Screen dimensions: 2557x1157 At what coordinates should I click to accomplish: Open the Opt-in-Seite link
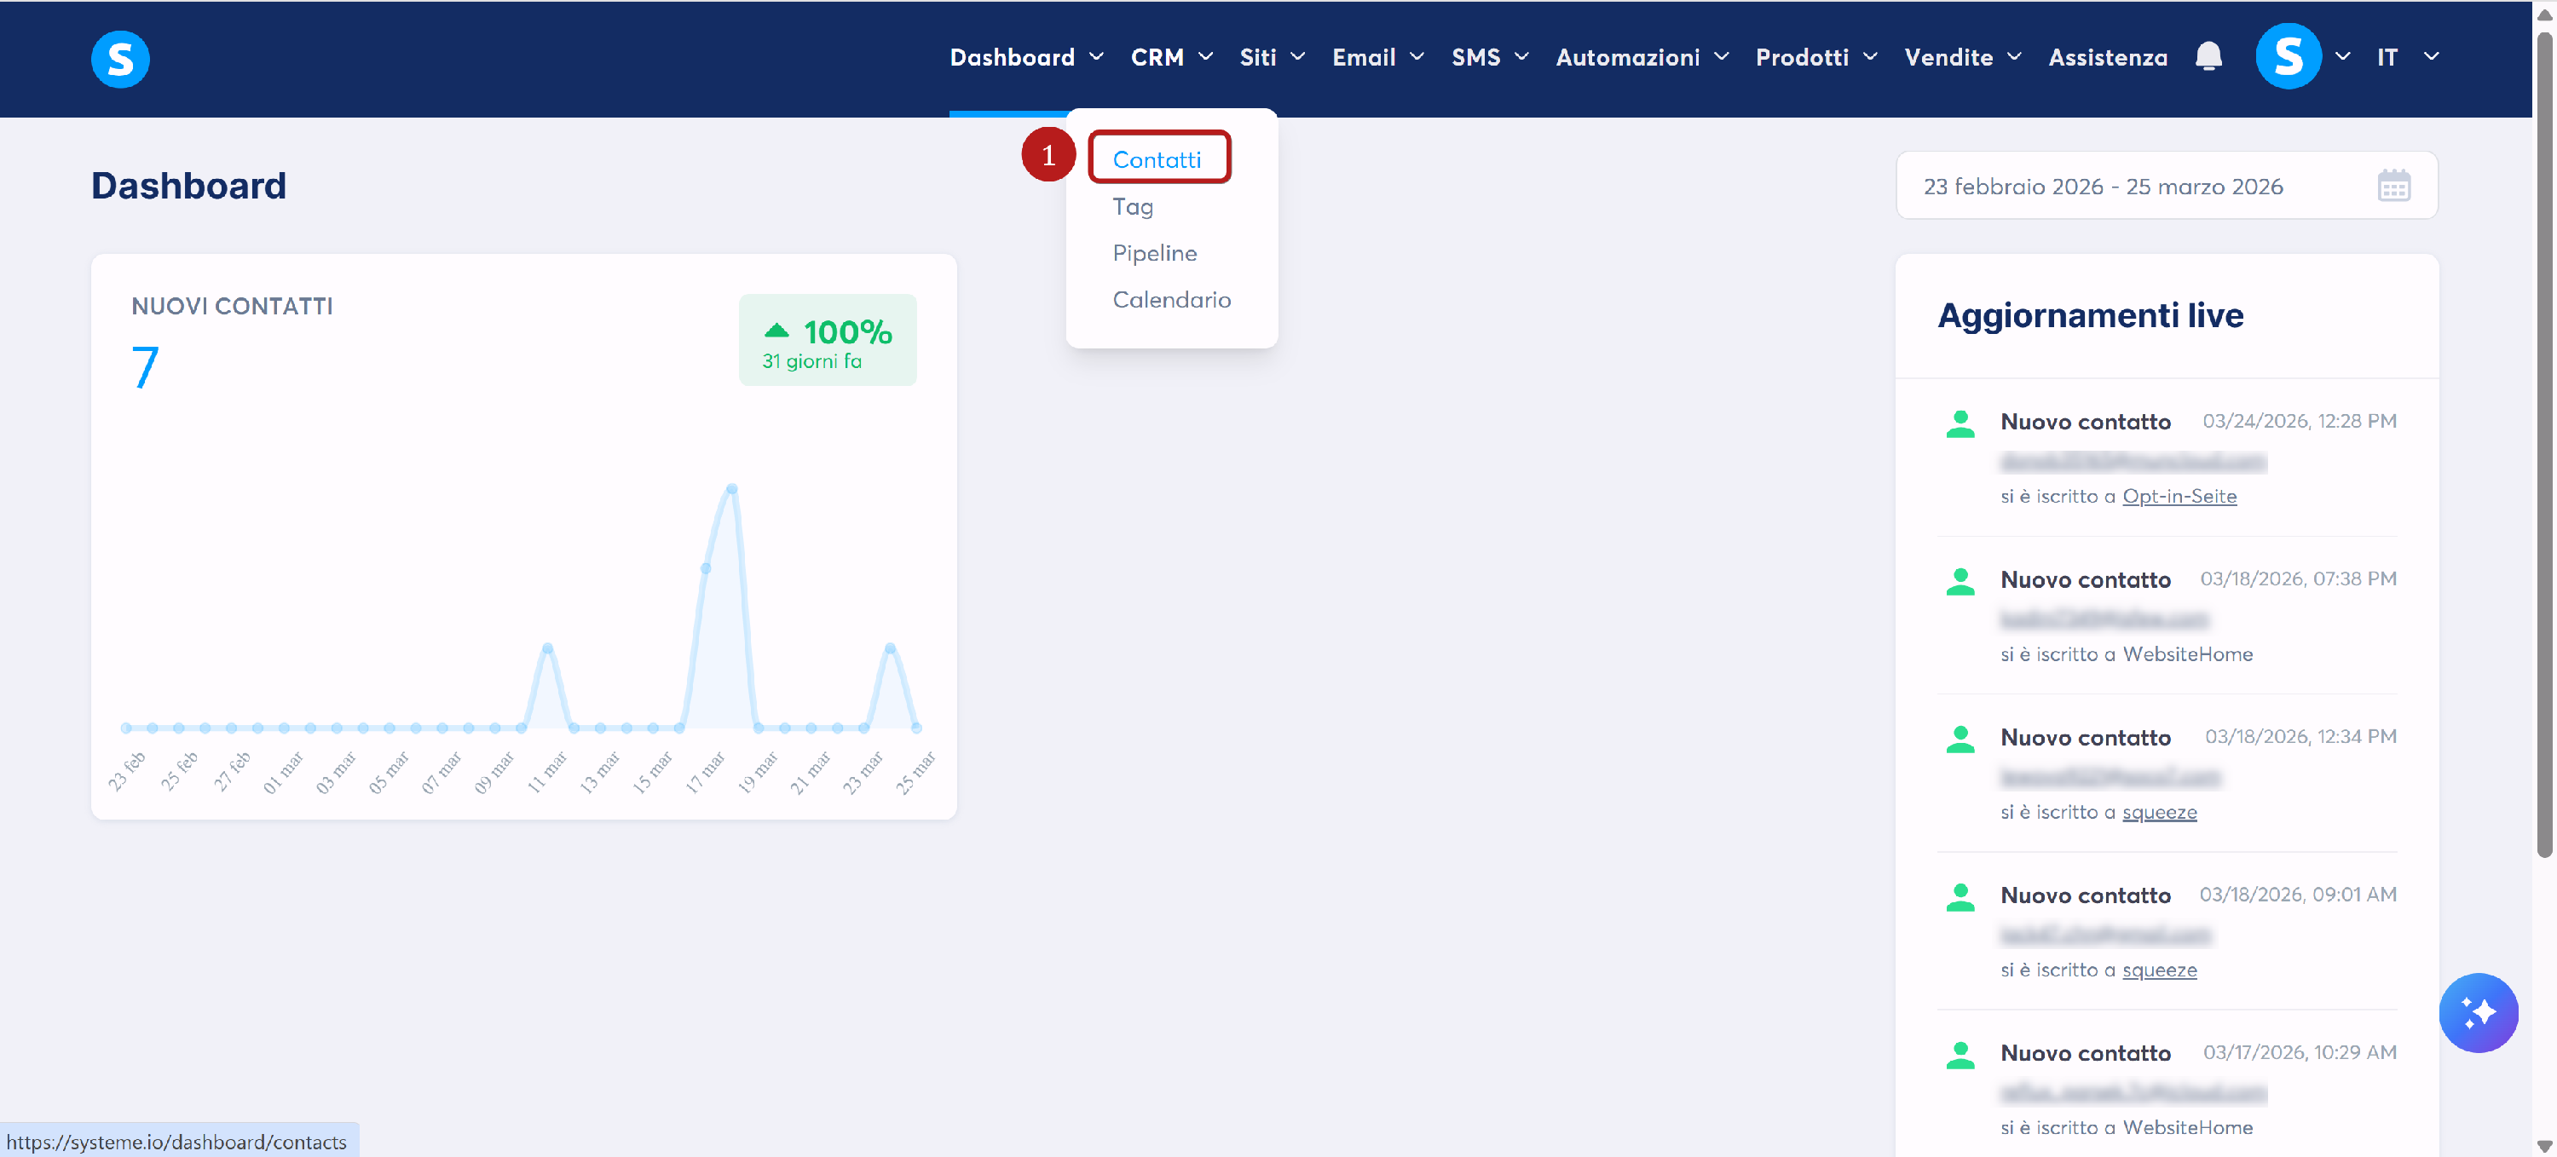2179,496
